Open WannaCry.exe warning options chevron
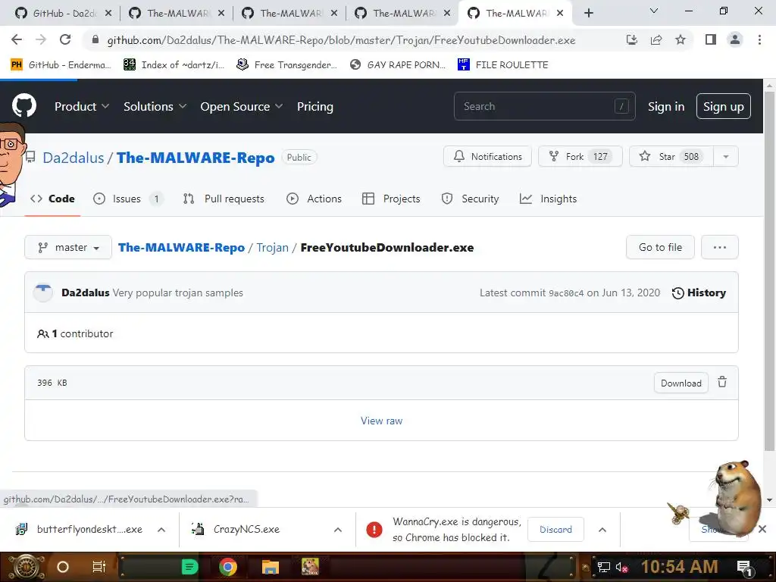This screenshot has height=582, width=776. pos(602,530)
